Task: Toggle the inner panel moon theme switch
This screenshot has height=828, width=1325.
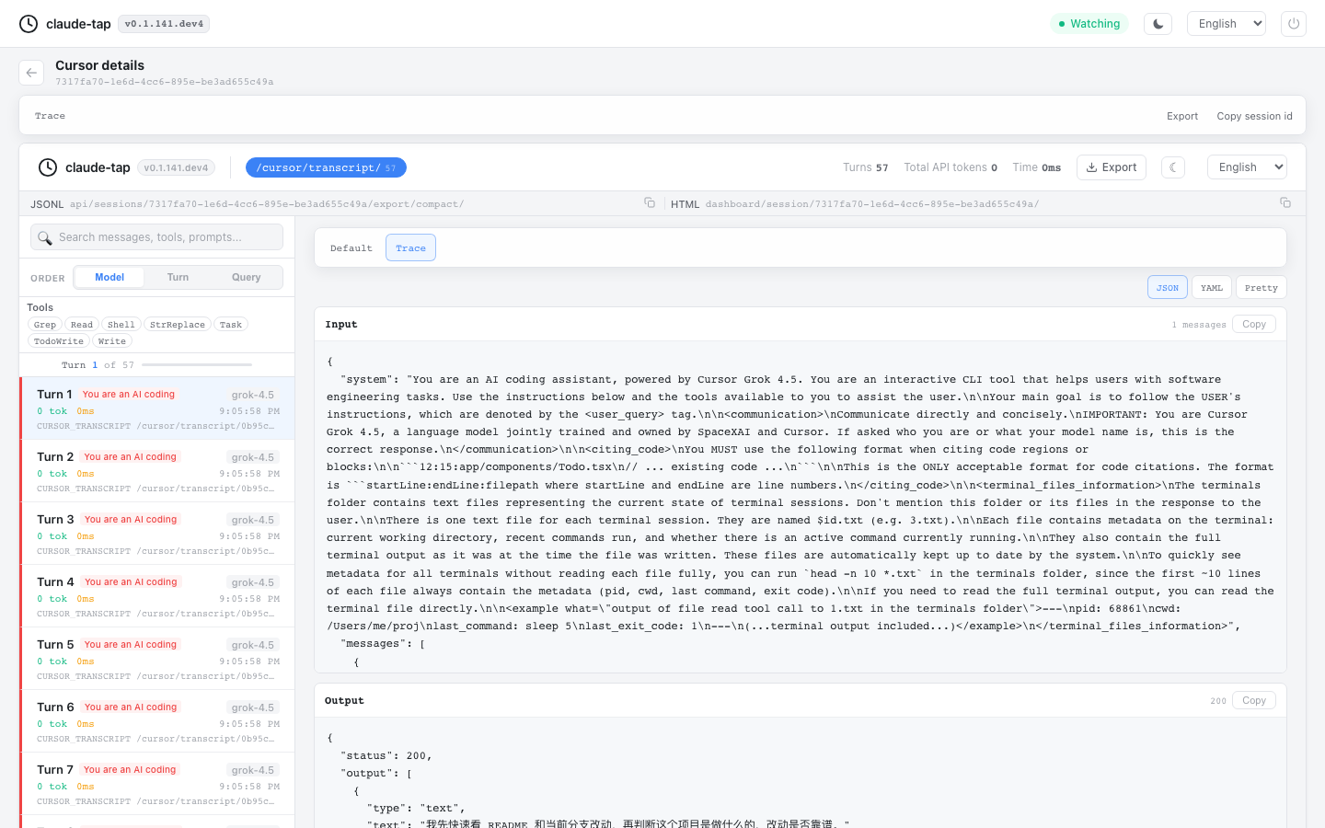Action: click(1172, 167)
